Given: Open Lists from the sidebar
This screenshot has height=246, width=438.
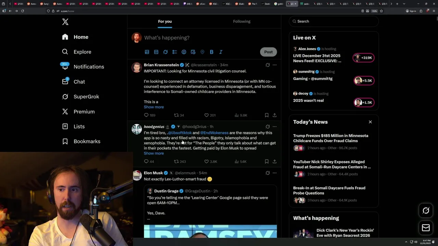Looking at the screenshot, I should (73, 126).
